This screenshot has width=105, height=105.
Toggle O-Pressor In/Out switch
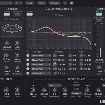[x=7, y=14]
